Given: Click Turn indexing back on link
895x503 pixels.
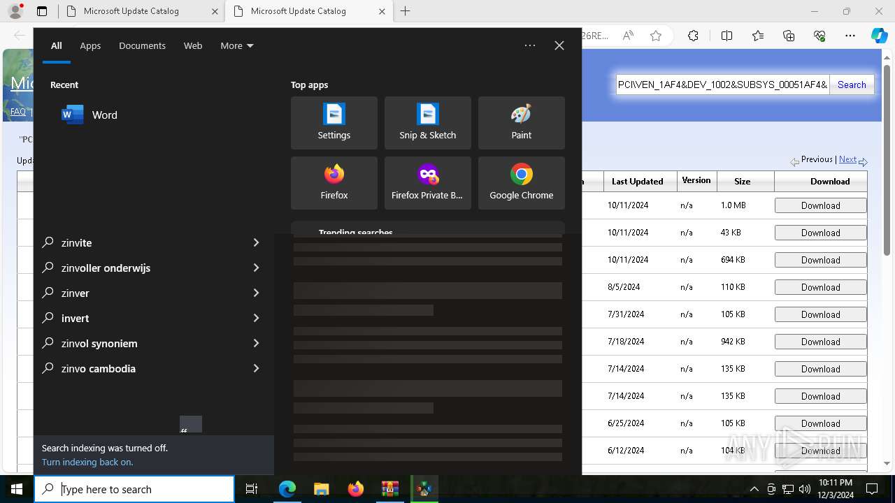Looking at the screenshot, I should [x=87, y=462].
